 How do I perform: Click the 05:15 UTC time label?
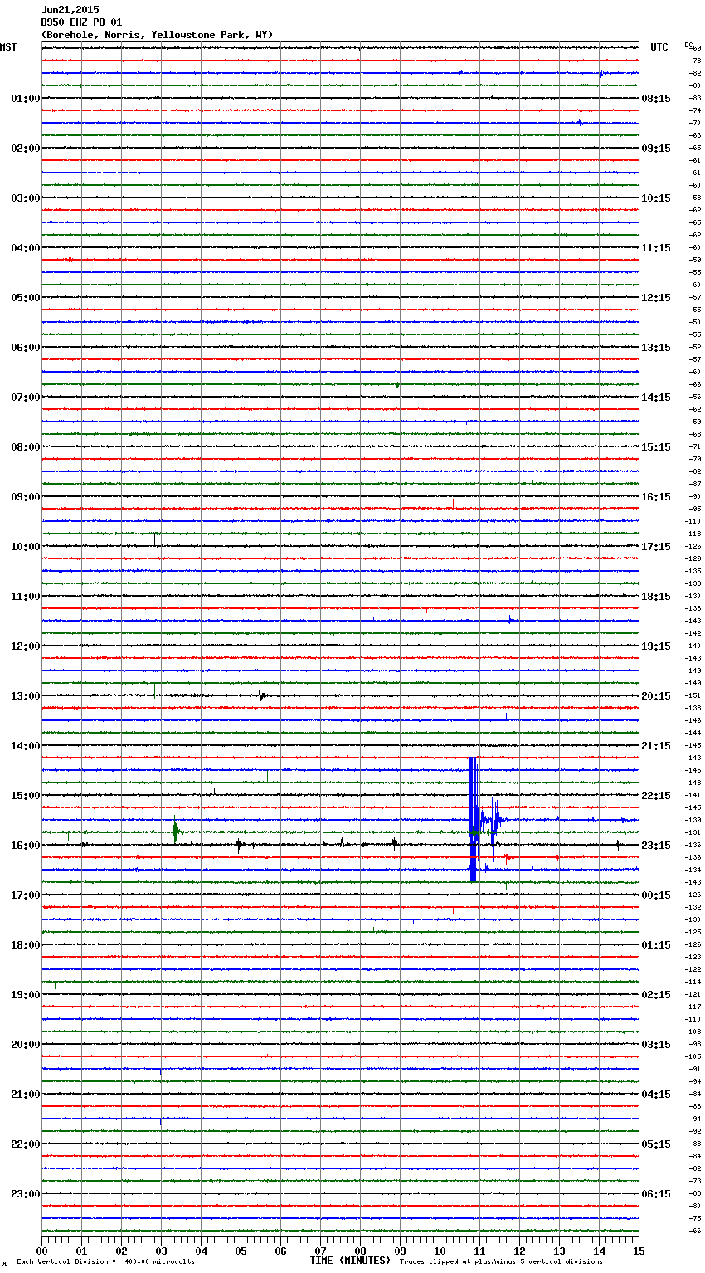656,1144
